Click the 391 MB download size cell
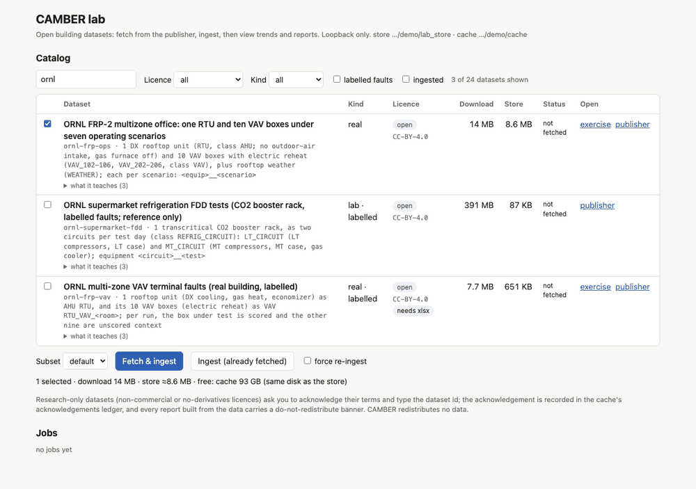 [479, 205]
